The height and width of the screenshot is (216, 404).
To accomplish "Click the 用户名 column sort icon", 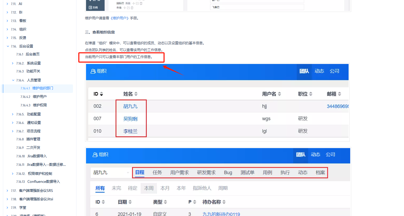I will pyautogui.click(x=279, y=94).
